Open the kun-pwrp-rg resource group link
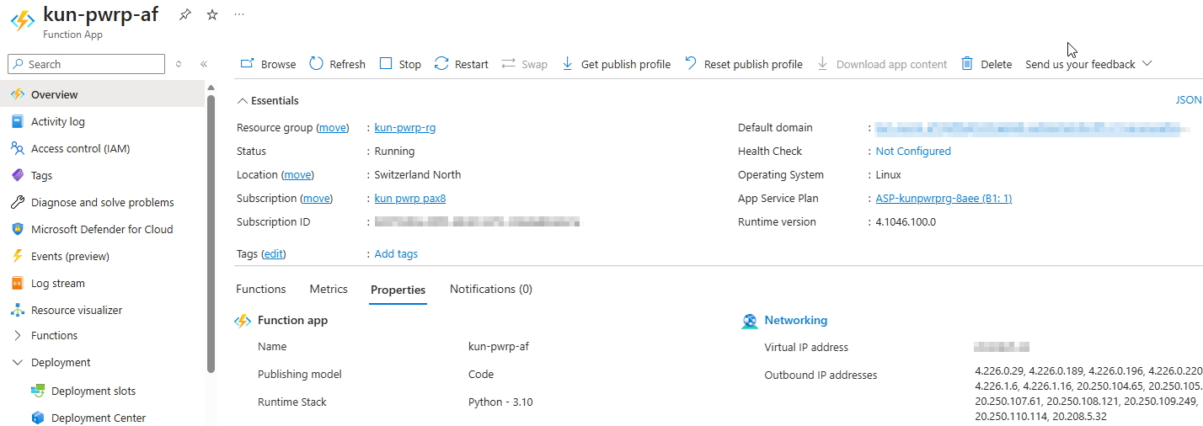Screen dimensions: 1203x426 (x=405, y=128)
